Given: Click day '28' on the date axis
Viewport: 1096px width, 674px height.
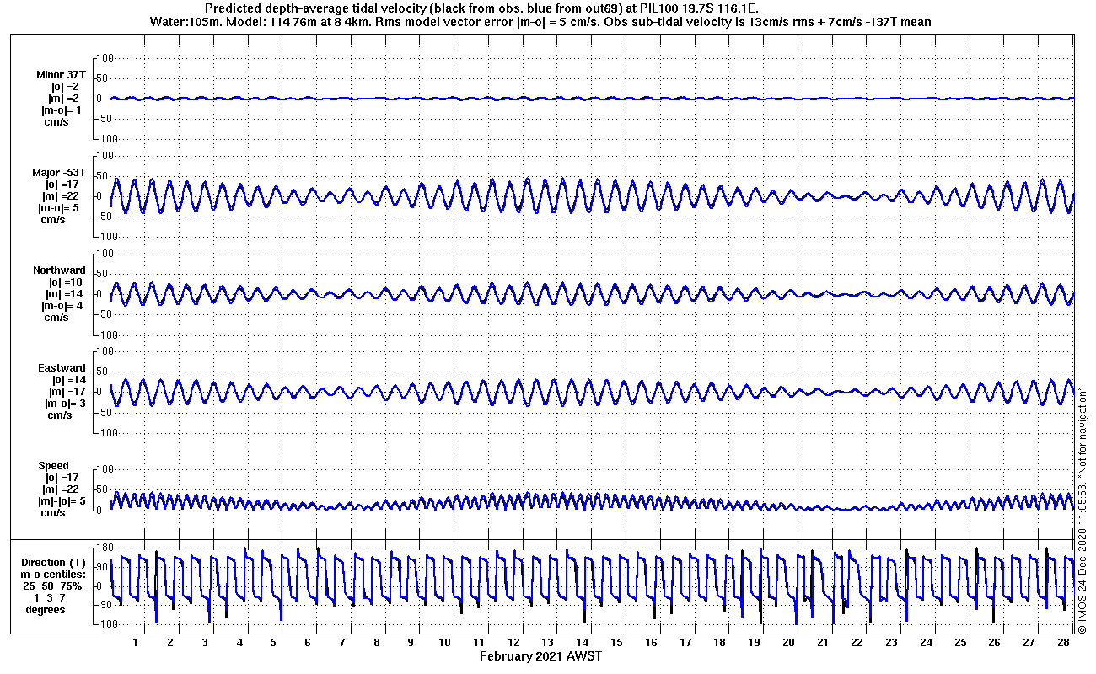Looking at the screenshot, I should click(1064, 643).
